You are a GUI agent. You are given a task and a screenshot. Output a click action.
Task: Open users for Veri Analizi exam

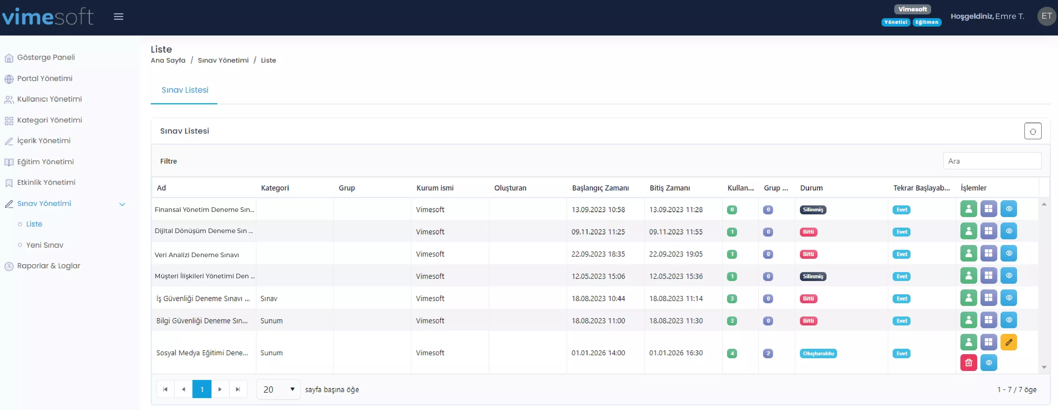[x=969, y=253]
